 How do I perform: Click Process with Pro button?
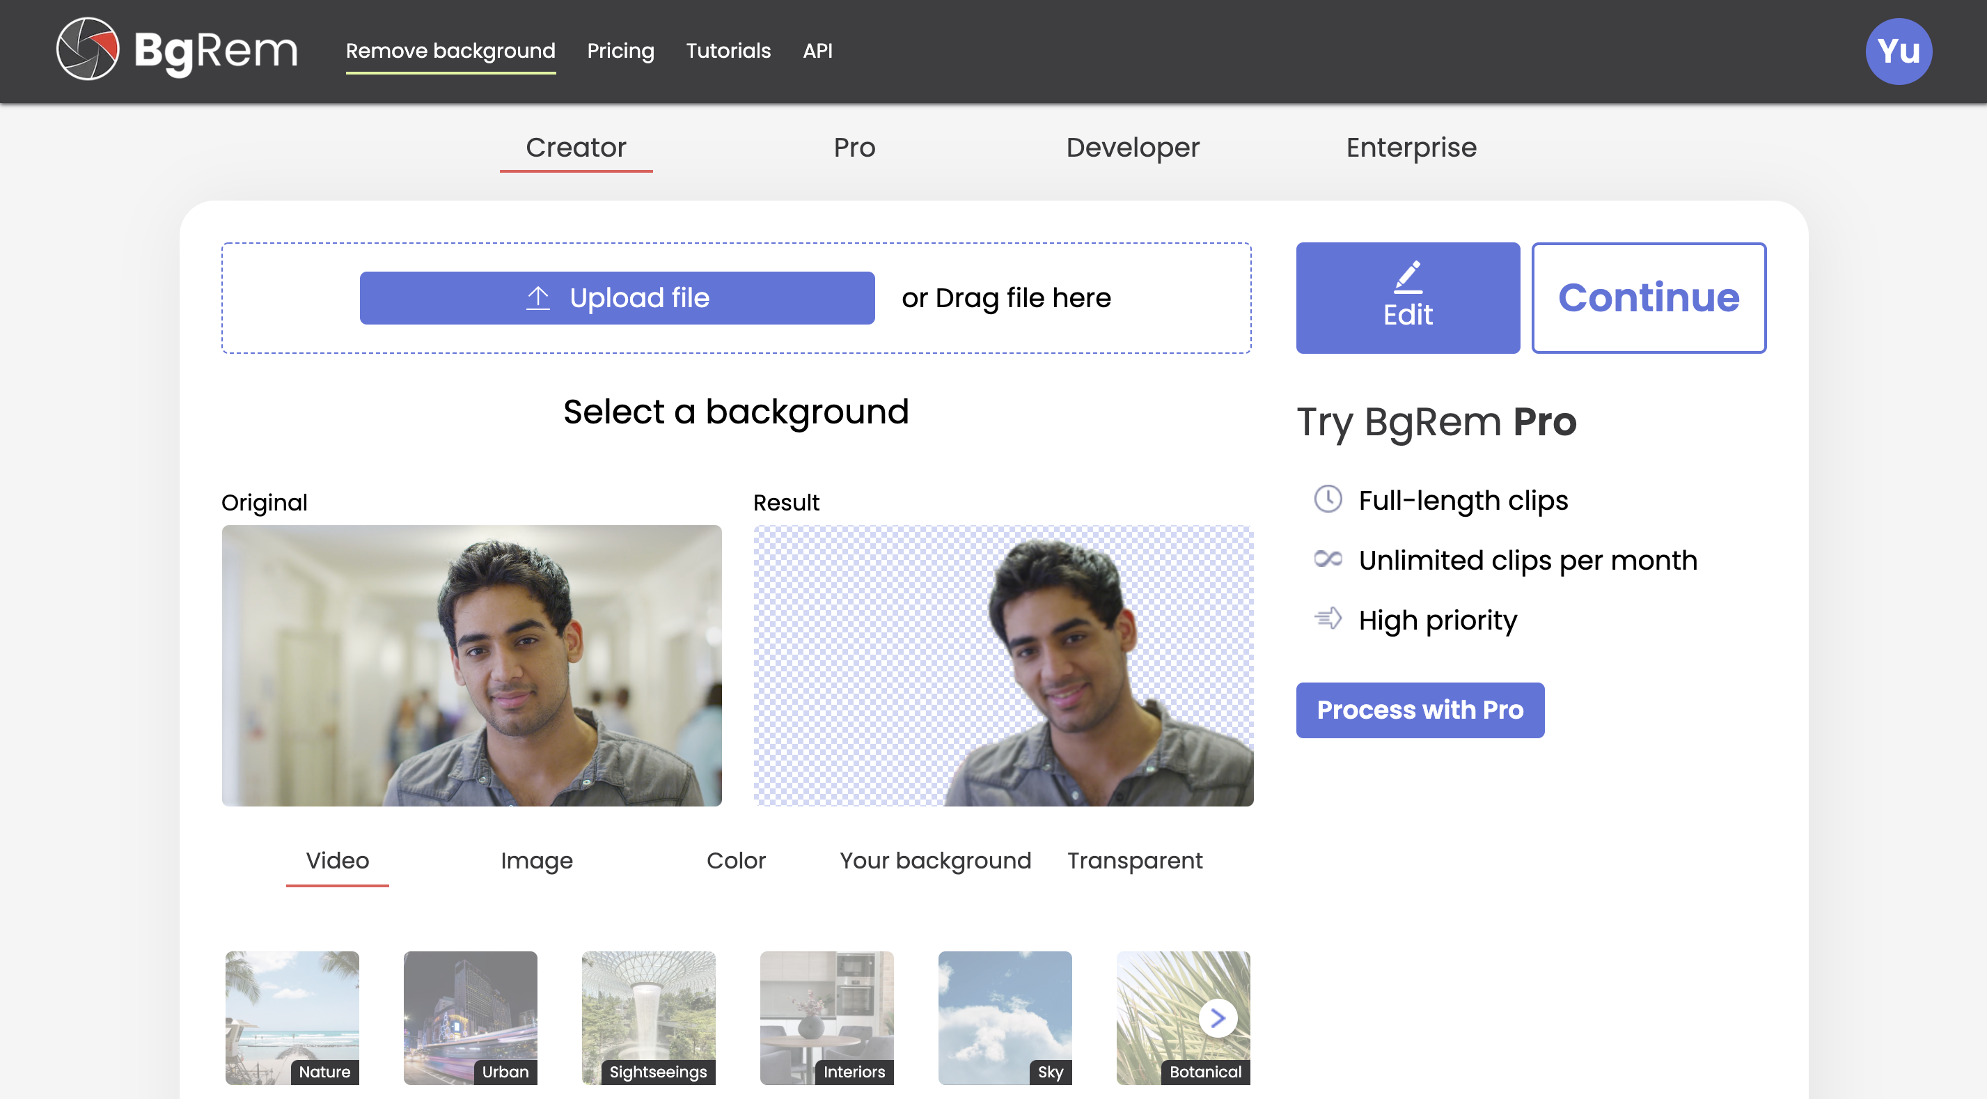click(x=1420, y=709)
